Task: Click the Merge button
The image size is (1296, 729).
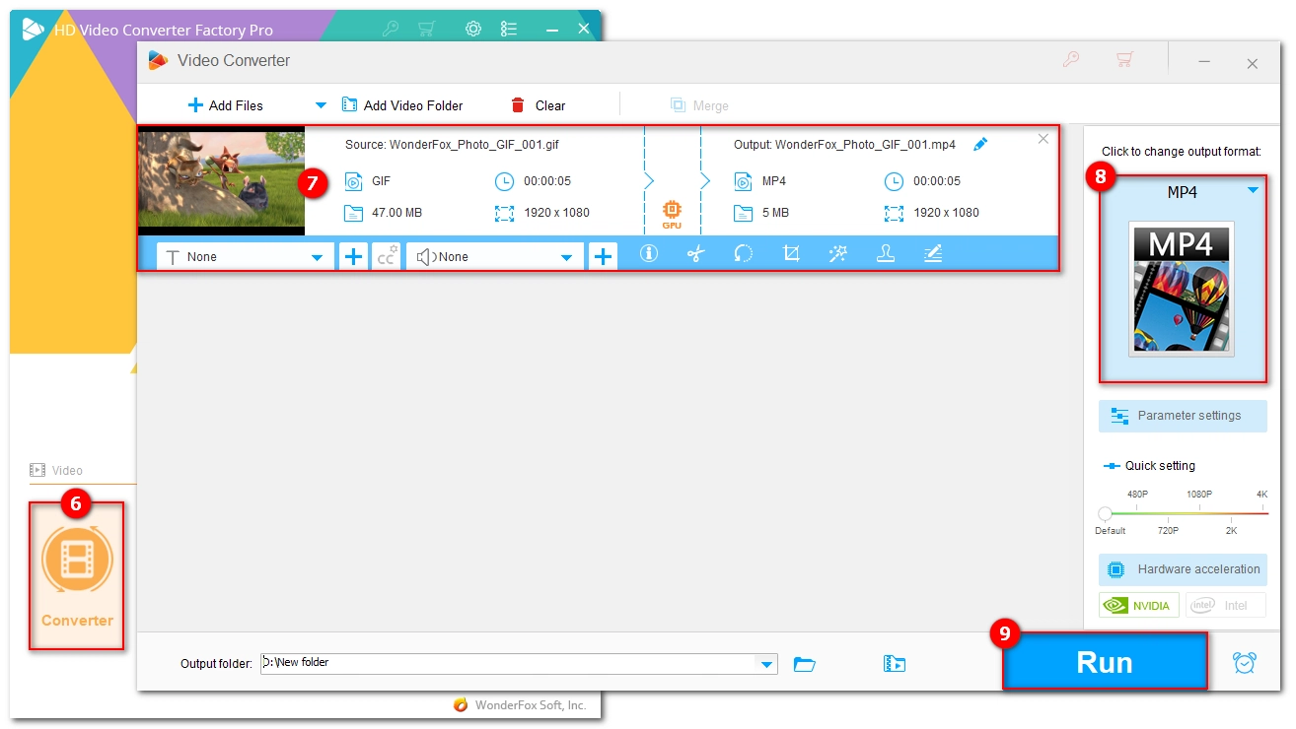Action: 699,105
